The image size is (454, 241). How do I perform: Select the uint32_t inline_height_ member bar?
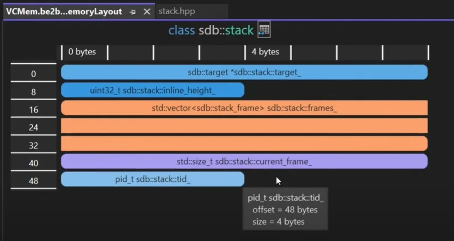(153, 90)
